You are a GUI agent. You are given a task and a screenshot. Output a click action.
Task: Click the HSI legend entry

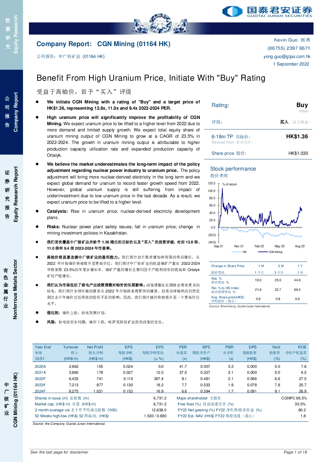239,252
